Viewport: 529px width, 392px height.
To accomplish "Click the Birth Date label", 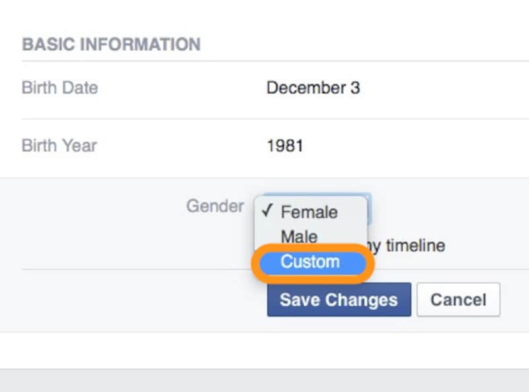I will [60, 88].
